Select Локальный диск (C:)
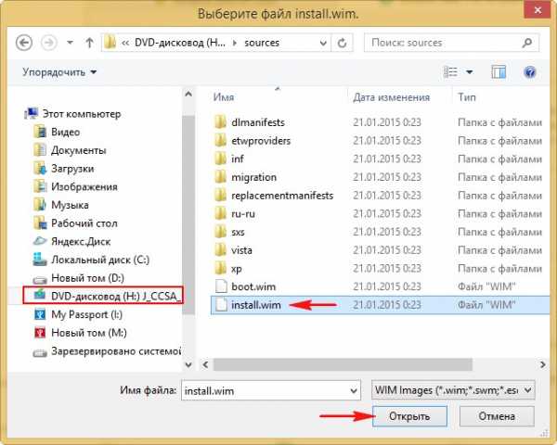The height and width of the screenshot is (445, 557). tap(91, 260)
